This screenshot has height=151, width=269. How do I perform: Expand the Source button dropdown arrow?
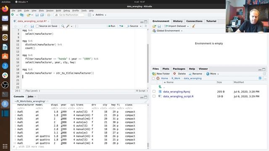pyautogui.click(x=141, y=26)
